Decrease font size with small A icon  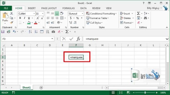click(x=42, y=18)
